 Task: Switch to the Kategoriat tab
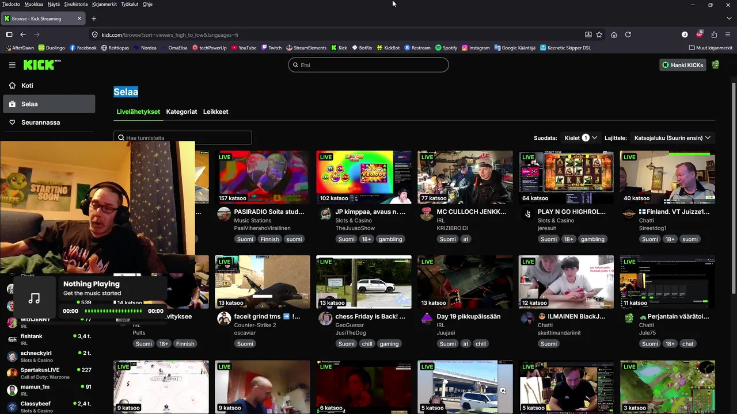coord(181,112)
